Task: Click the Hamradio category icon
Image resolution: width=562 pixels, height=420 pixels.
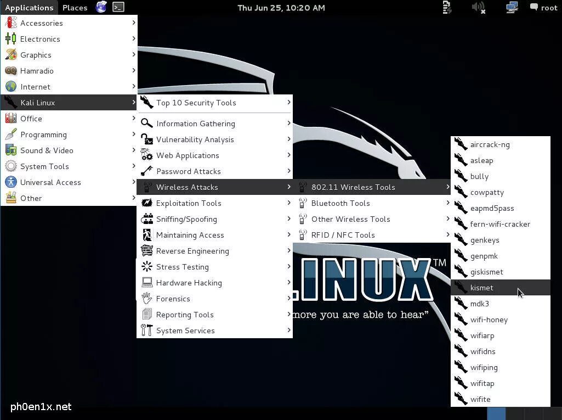Action: tap(11, 71)
